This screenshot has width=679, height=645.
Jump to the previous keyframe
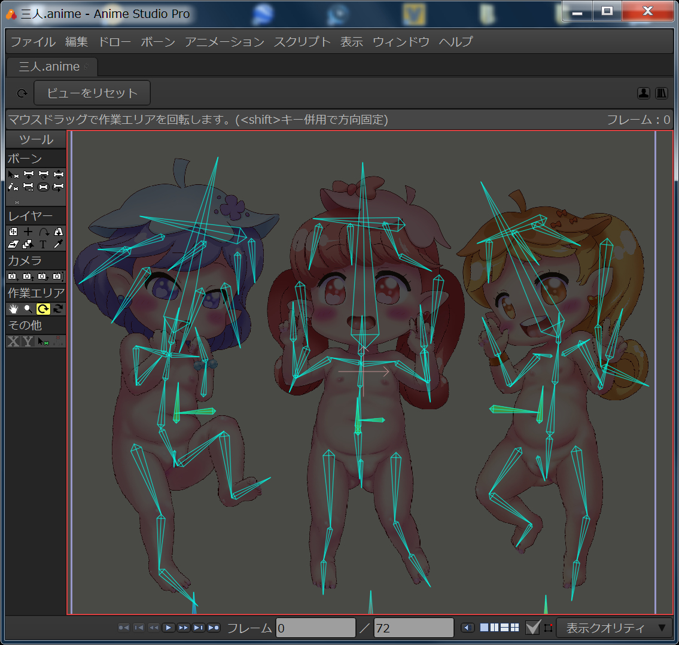139,627
